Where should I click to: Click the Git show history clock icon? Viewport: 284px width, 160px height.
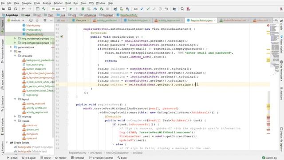click(160, 9)
